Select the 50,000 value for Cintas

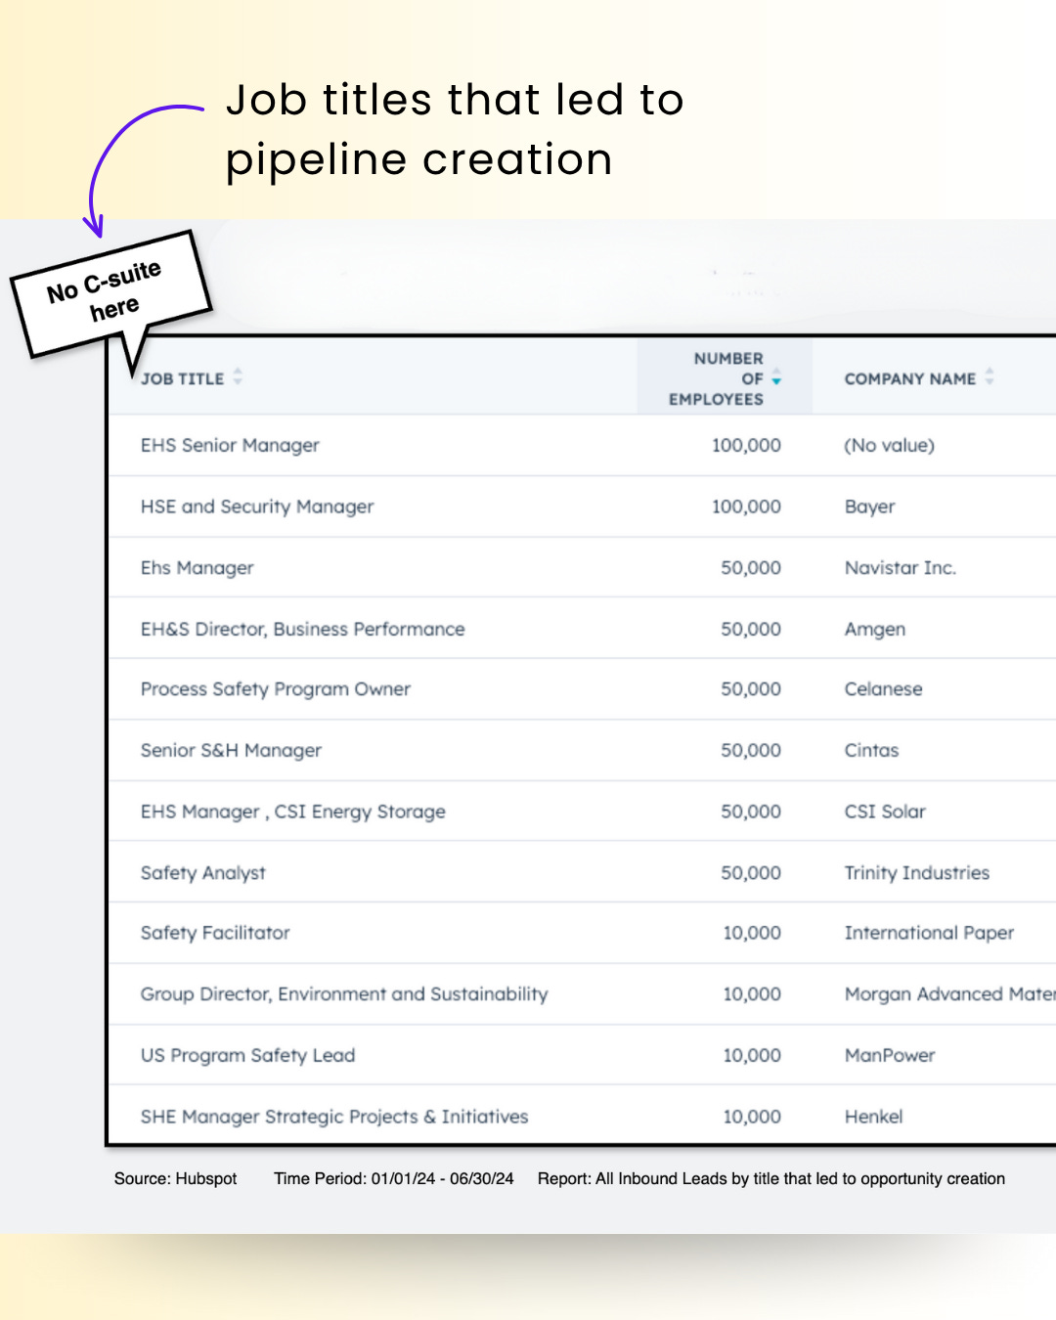tap(751, 751)
